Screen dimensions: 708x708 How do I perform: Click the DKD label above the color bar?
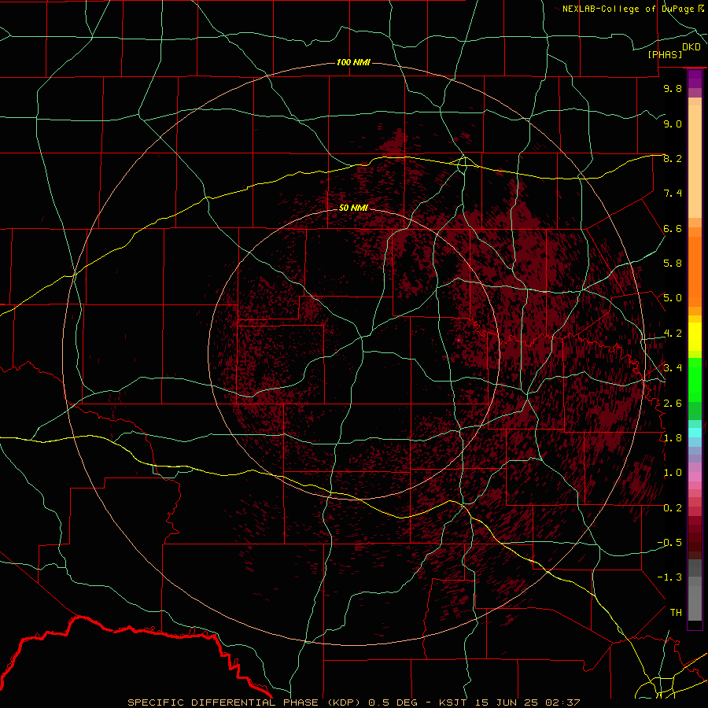(691, 47)
